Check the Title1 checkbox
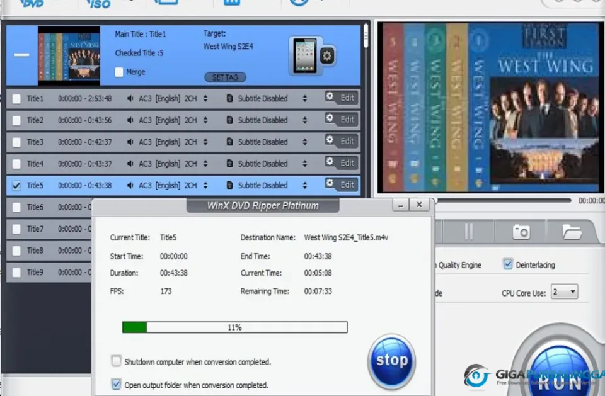Image resolution: width=605 pixels, height=396 pixels. [x=16, y=99]
